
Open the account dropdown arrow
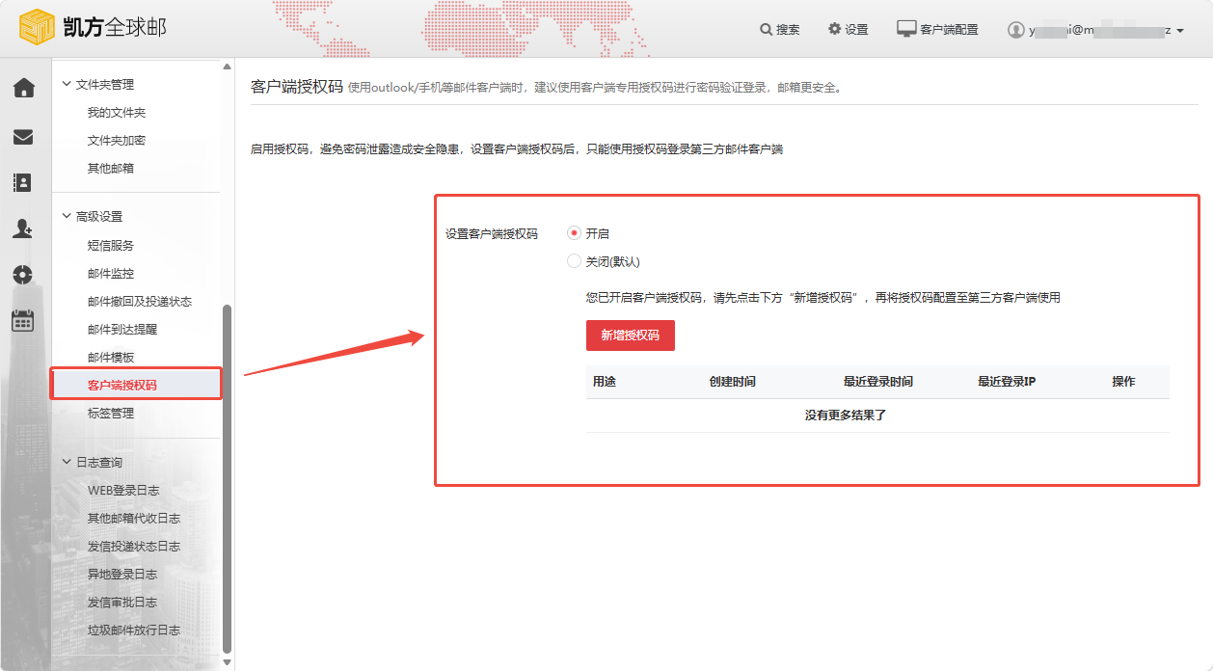click(x=1180, y=31)
